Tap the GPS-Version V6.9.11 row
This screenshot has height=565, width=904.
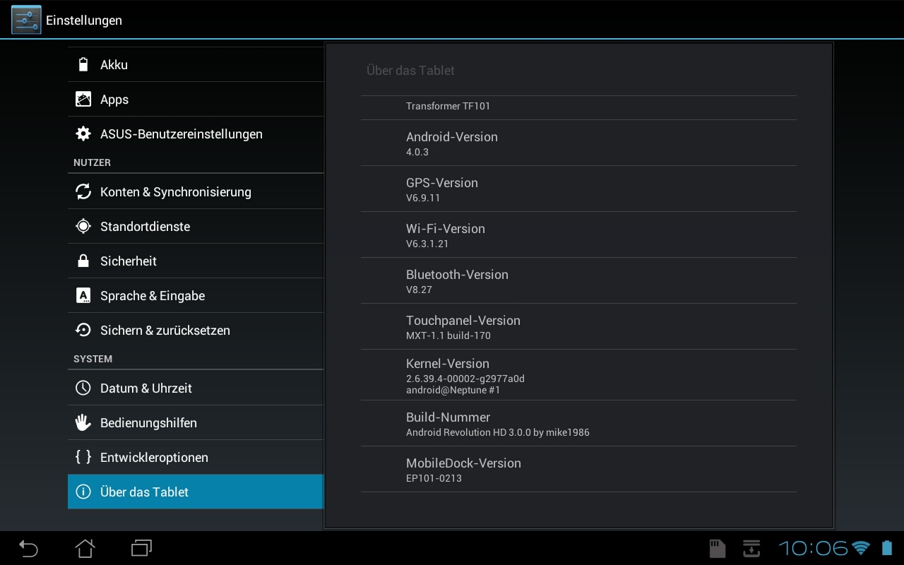tap(578, 189)
